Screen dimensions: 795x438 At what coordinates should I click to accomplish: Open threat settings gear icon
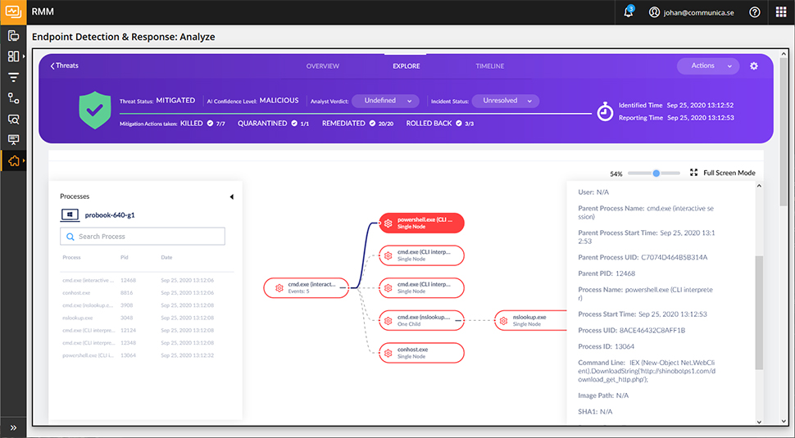(x=754, y=65)
